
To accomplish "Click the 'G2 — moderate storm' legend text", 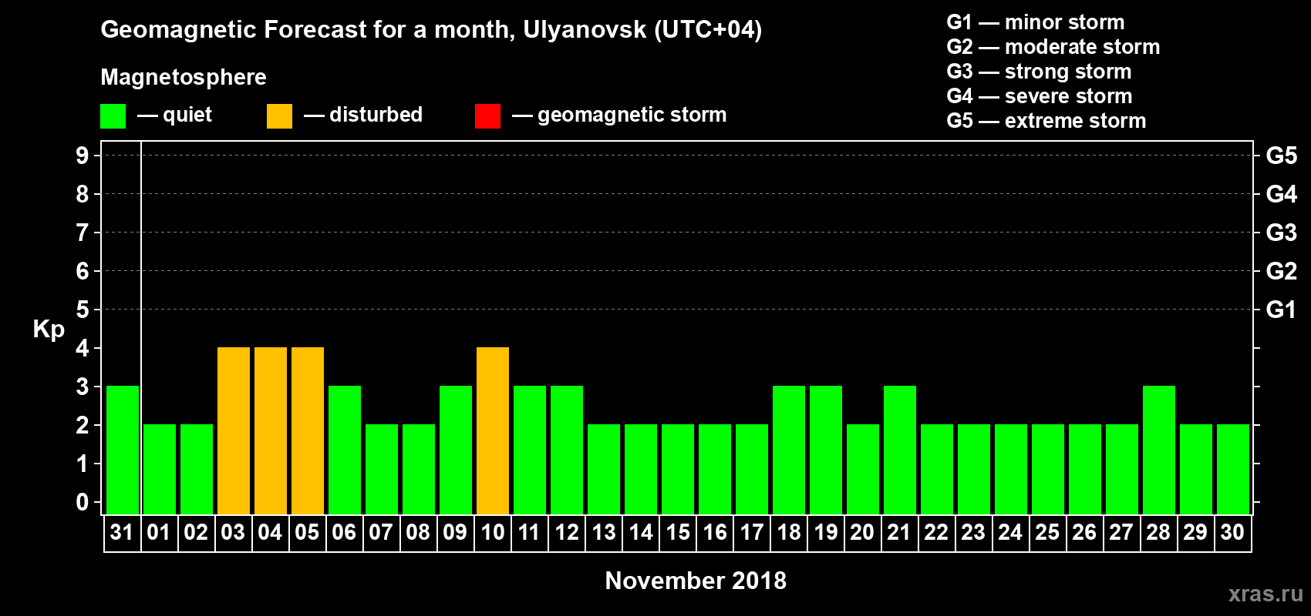I will pos(1053,47).
